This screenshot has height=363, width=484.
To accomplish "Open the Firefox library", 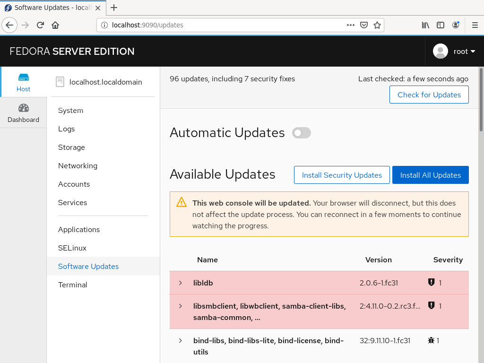I will (x=426, y=25).
